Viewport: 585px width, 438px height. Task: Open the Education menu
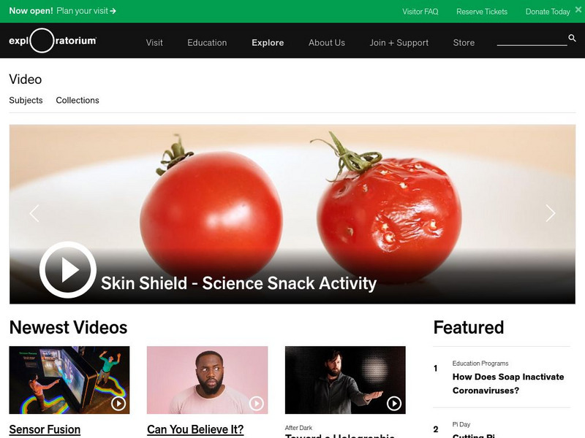point(207,43)
